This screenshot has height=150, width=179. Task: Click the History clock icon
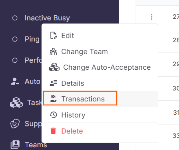[53, 115]
